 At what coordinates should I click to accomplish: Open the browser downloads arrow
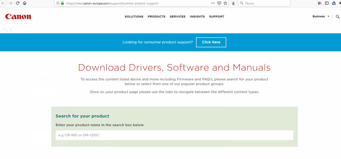(x=233, y=3)
